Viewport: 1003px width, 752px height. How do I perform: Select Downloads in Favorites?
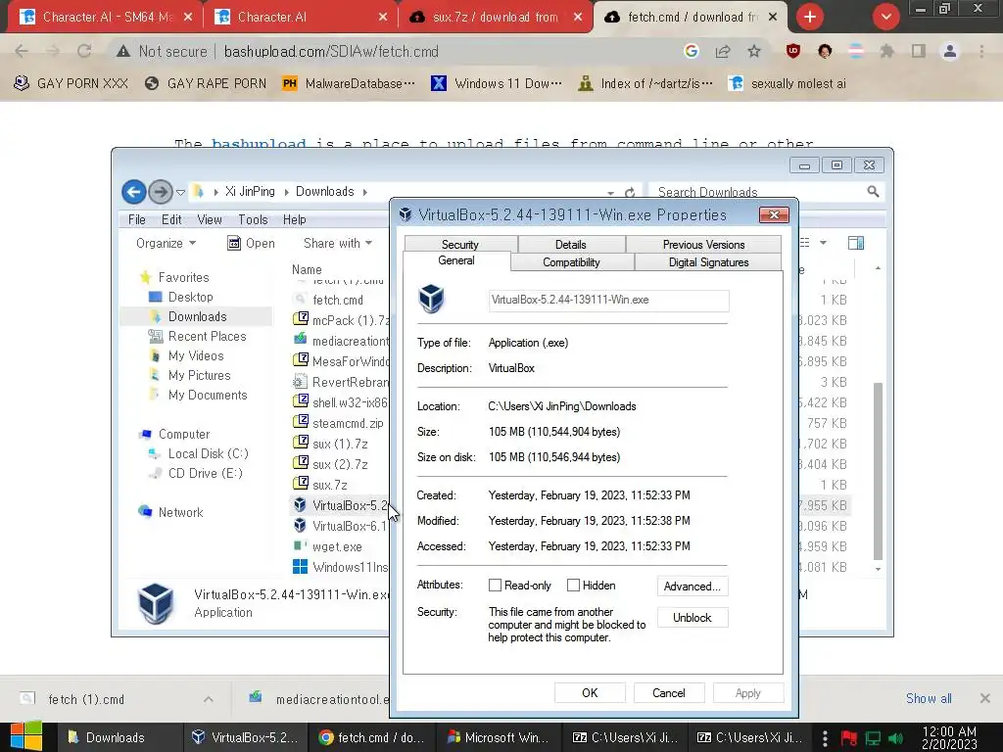pyautogui.click(x=197, y=316)
